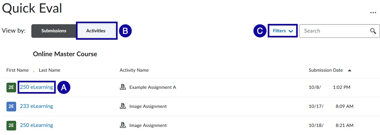This screenshot has width=380, height=135.
Task: Sort by the Submission Date column header
Action: click(x=325, y=70)
